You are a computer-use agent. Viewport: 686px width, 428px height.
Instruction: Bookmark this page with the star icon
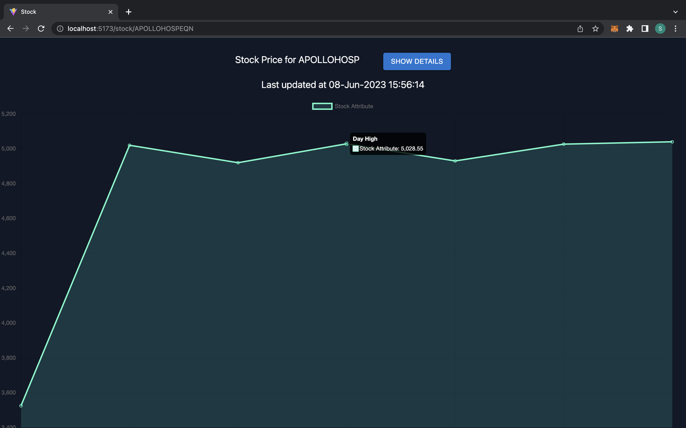595,28
